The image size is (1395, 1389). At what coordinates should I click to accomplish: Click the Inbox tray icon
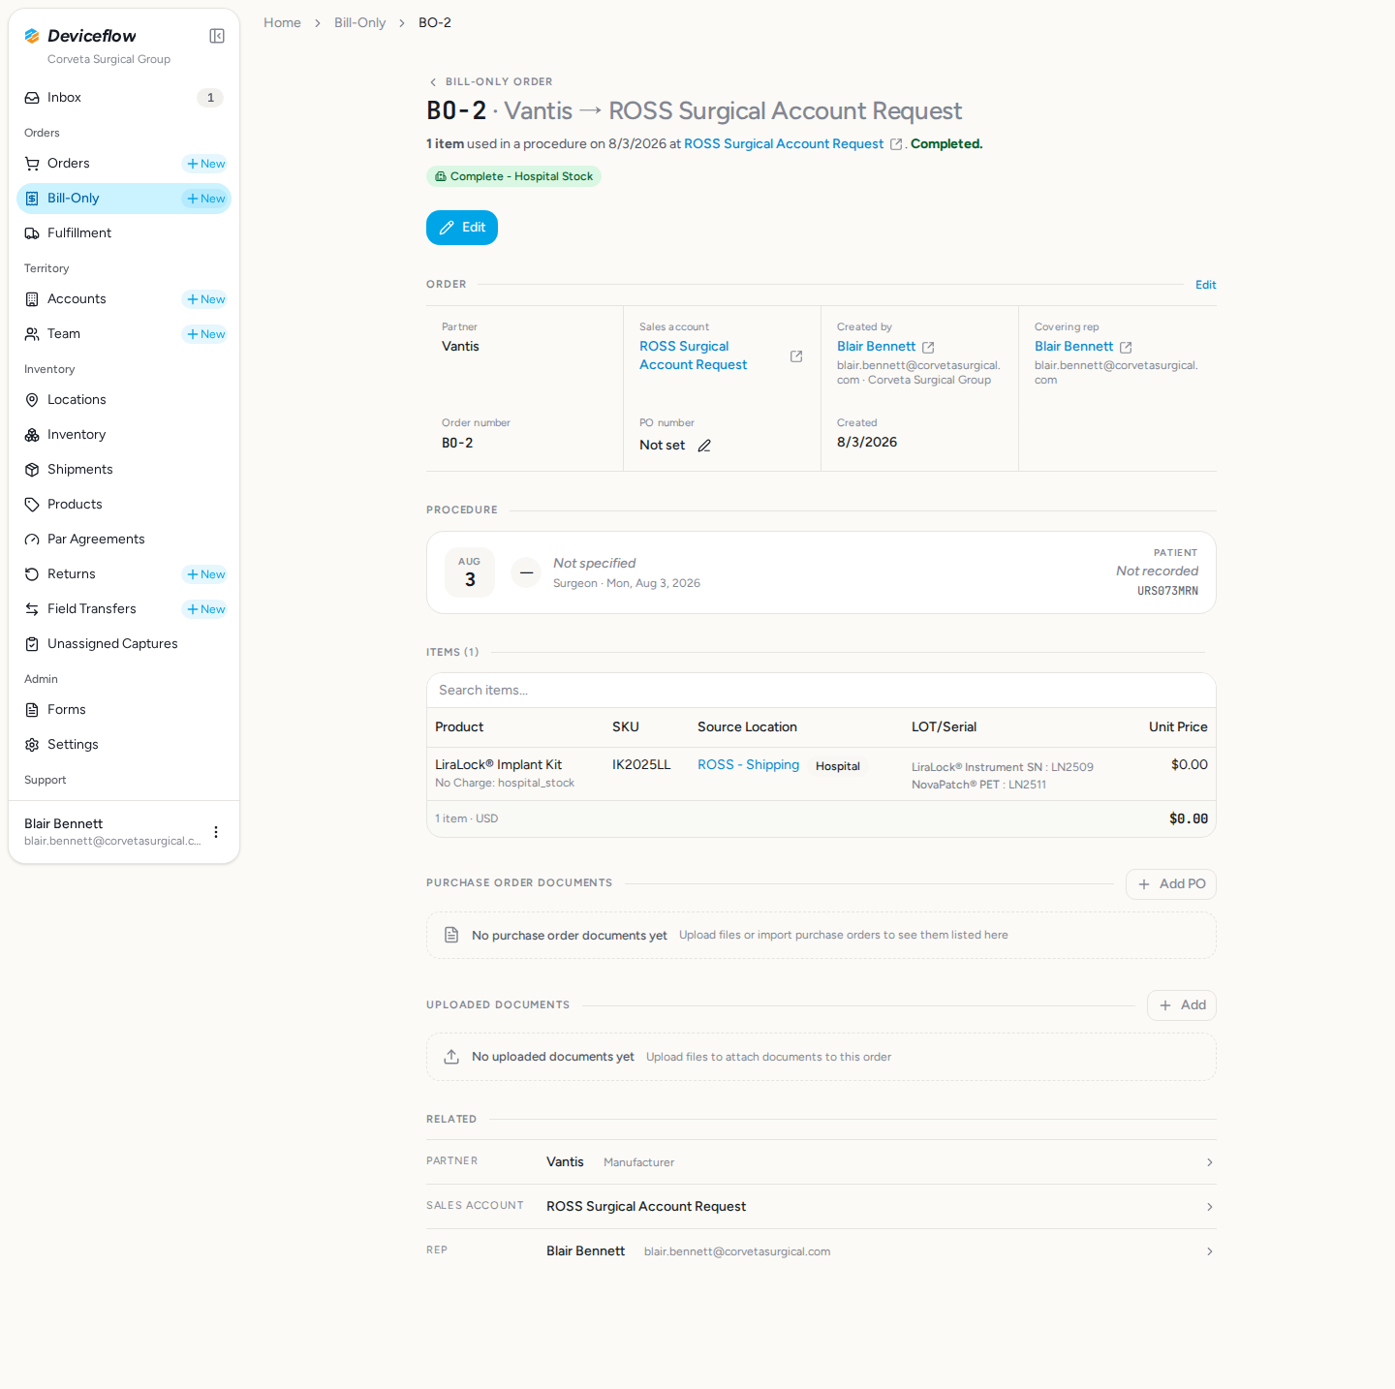(x=32, y=98)
